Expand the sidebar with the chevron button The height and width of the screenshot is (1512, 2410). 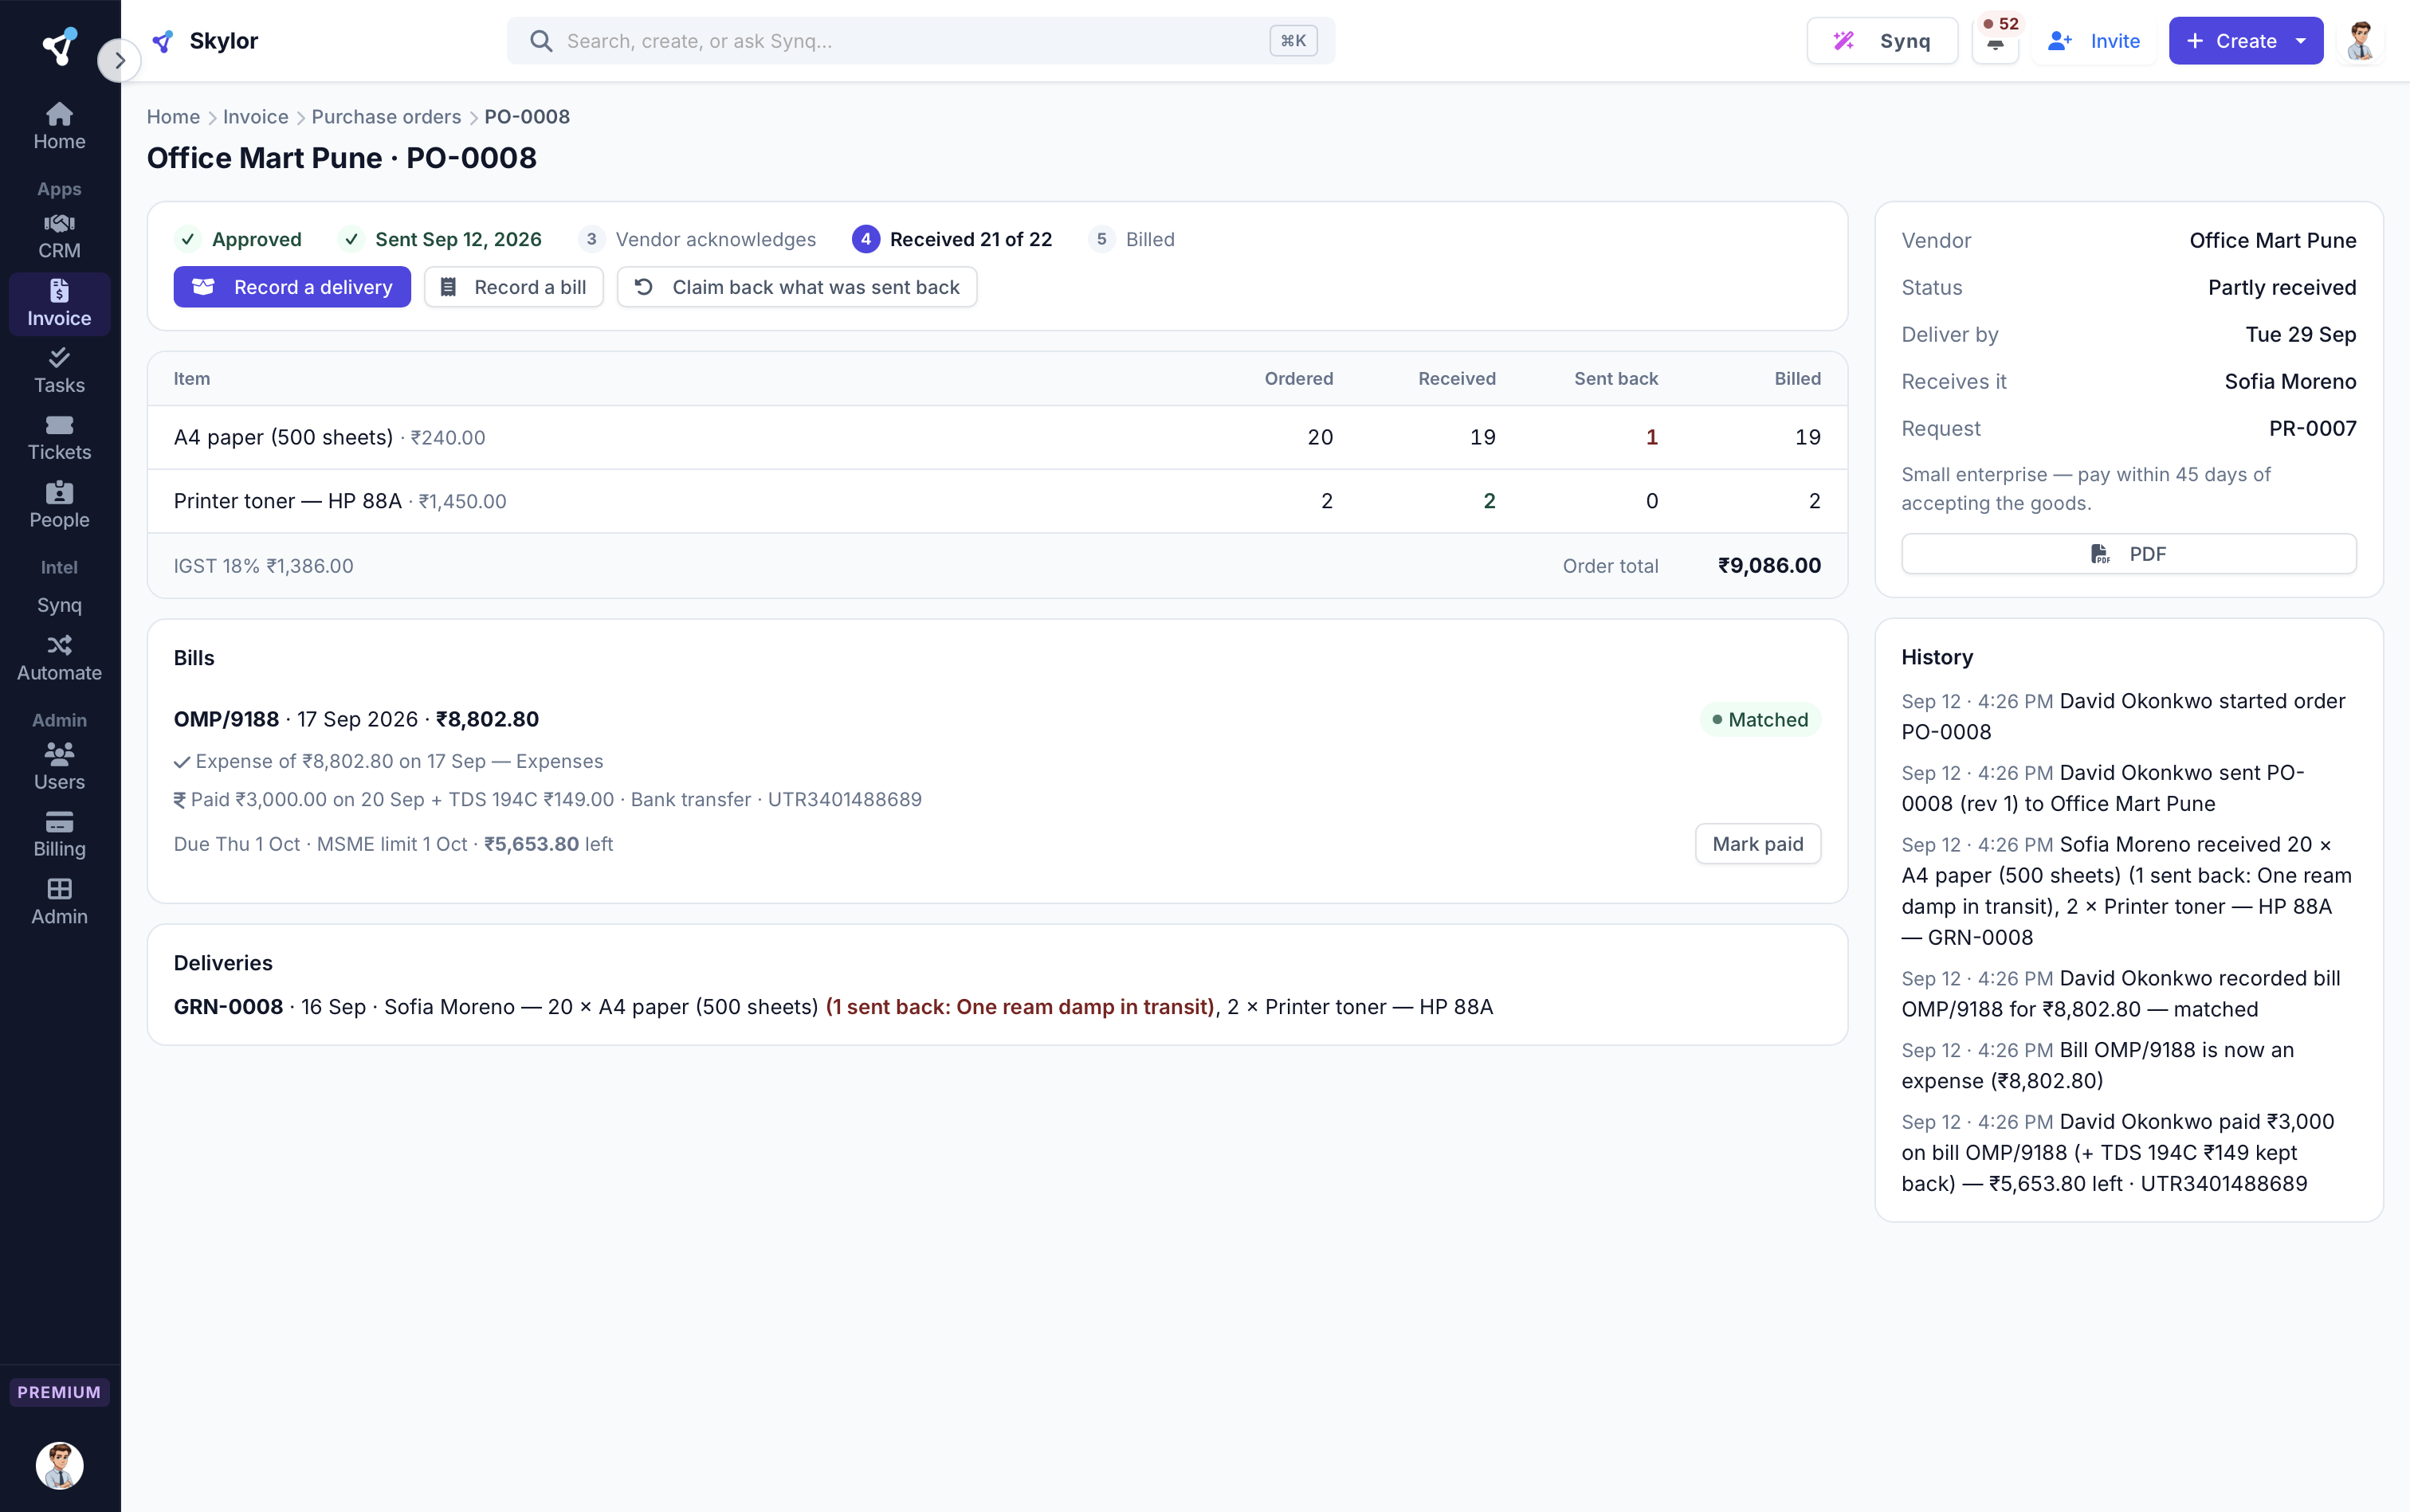[x=119, y=60]
